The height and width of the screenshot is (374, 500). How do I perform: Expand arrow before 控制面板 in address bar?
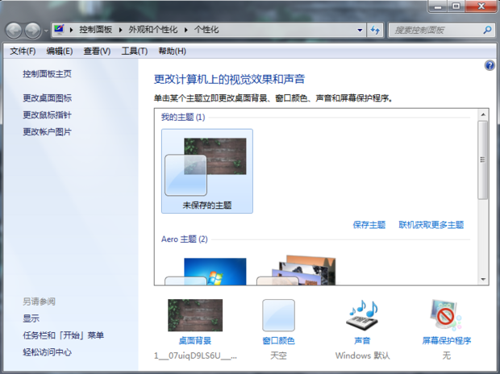pos(72,30)
